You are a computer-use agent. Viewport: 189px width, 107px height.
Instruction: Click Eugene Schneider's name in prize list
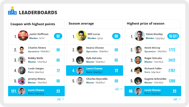(155, 79)
